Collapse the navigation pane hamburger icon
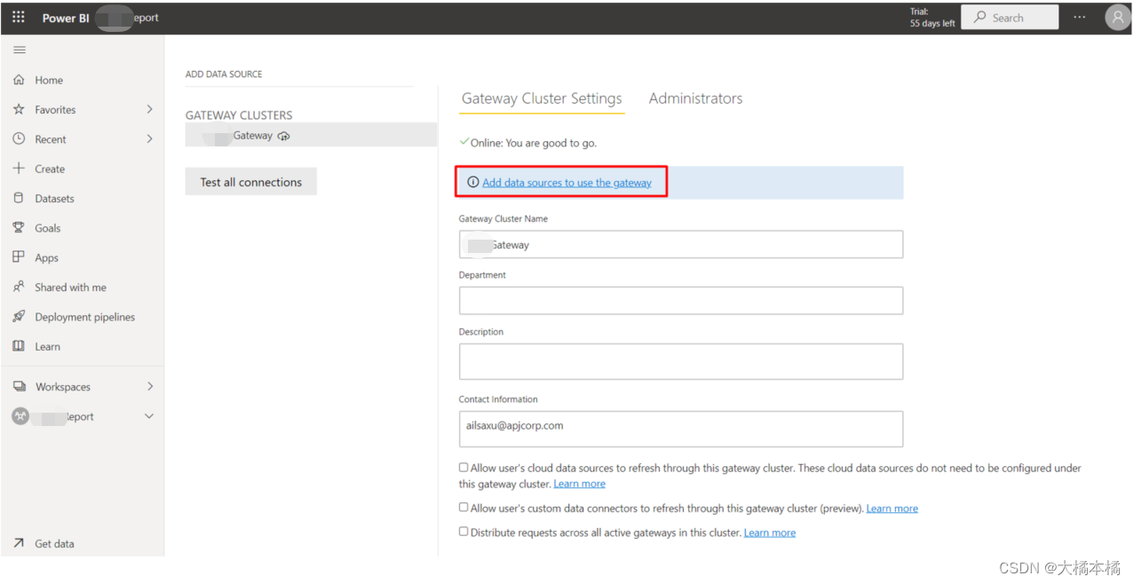 20,51
